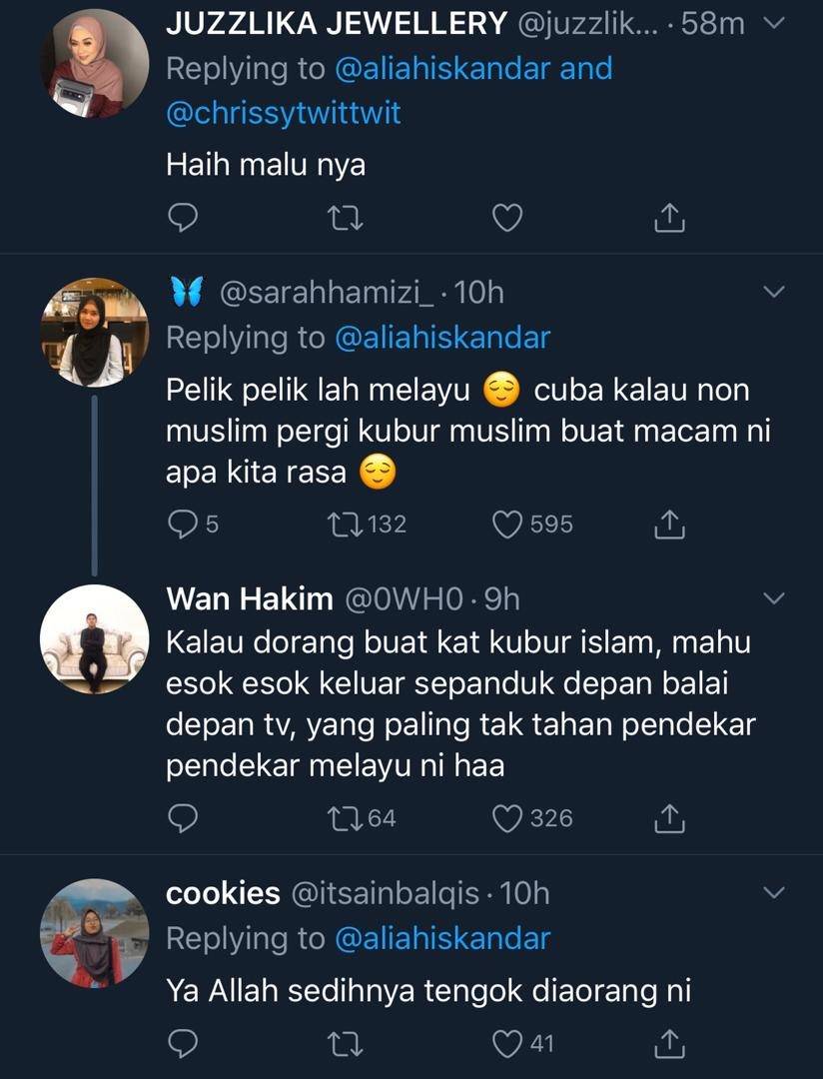Retweet the "Haih malu nya" tweet
The width and height of the screenshot is (823, 1079).
click(x=345, y=218)
